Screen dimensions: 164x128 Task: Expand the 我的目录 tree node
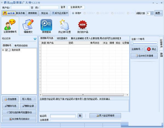(3, 50)
